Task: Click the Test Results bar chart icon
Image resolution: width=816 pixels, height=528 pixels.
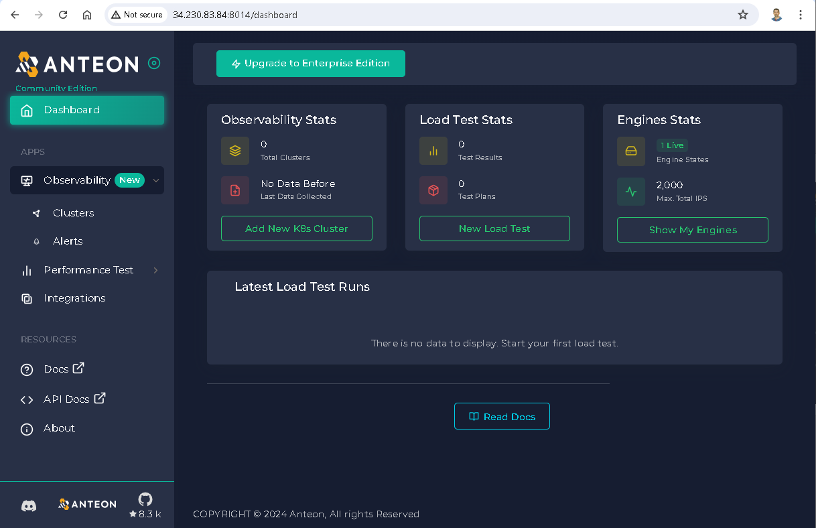Action: click(433, 151)
